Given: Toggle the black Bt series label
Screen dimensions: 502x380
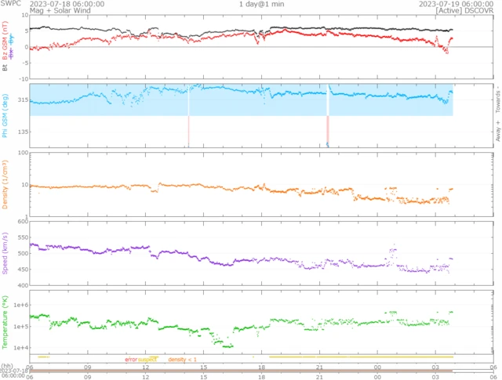Looking at the screenshot, I should pyautogui.click(x=5, y=68).
